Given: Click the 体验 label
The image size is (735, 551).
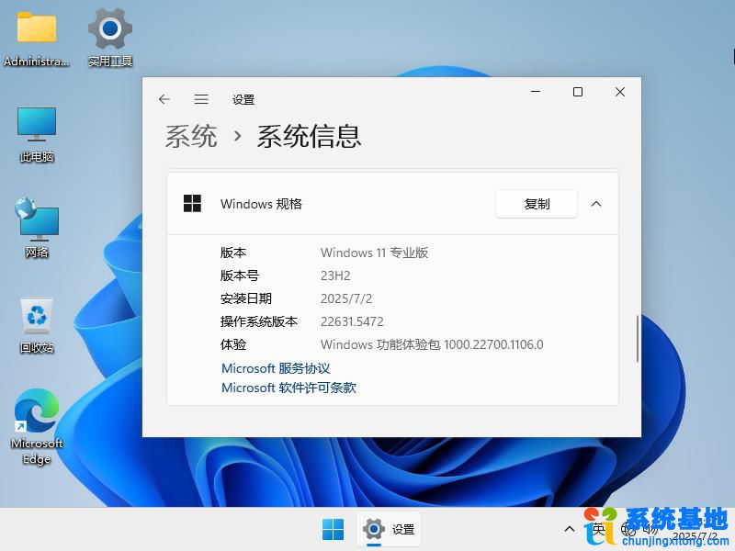Looking at the screenshot, I should 233,345.
